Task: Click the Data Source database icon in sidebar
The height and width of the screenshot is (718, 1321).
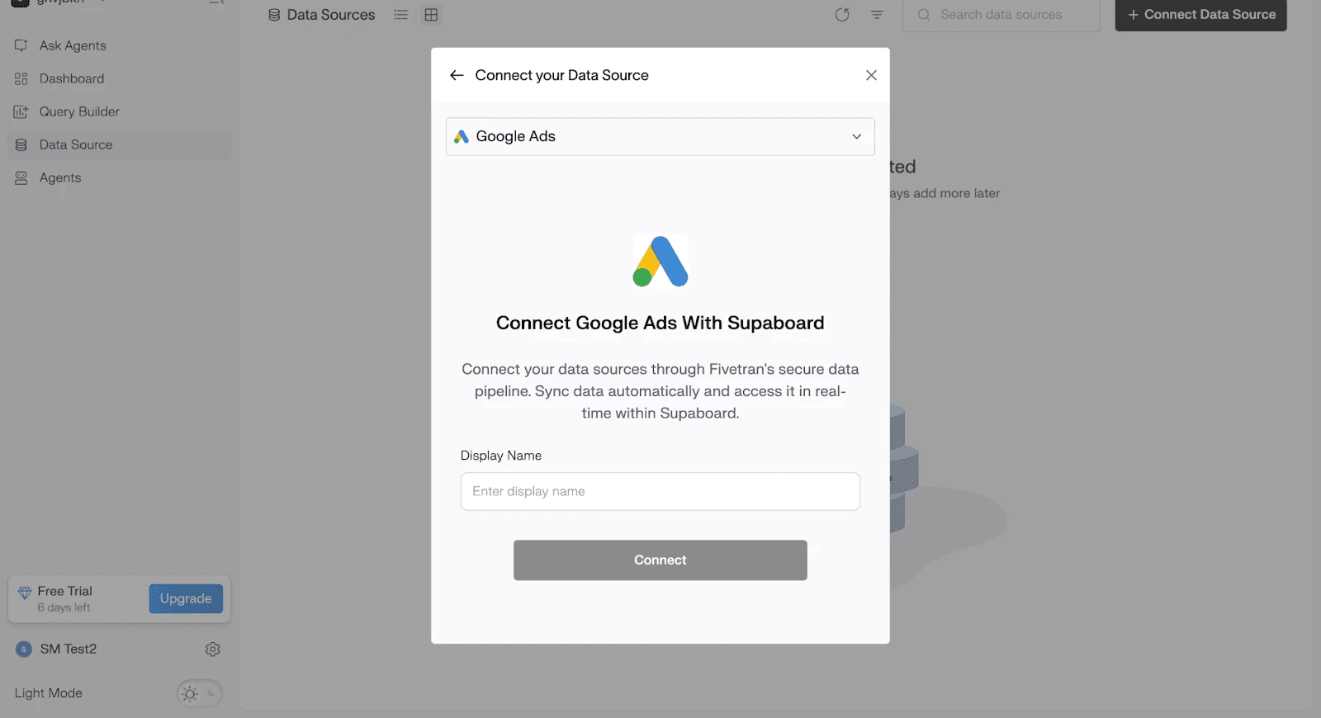Action: point(21,144)
